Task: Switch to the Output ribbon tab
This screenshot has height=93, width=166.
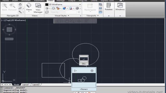Action: [x=72, y=1]
